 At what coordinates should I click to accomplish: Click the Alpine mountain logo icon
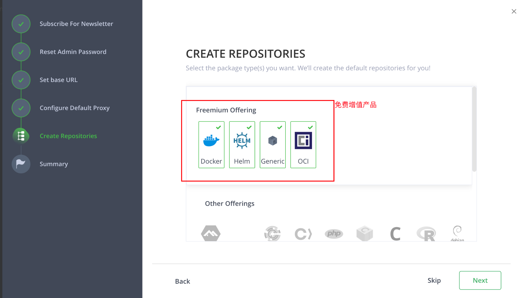point(211,233)
